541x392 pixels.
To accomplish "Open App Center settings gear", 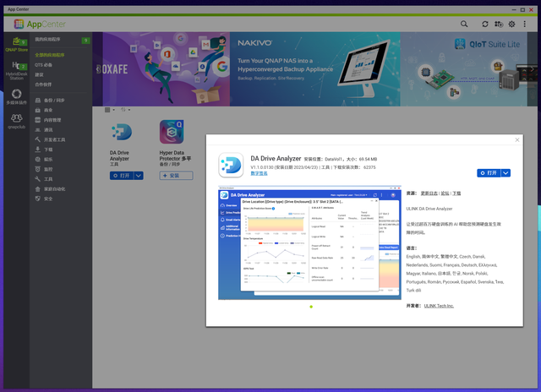I will (x=511, y=24).
